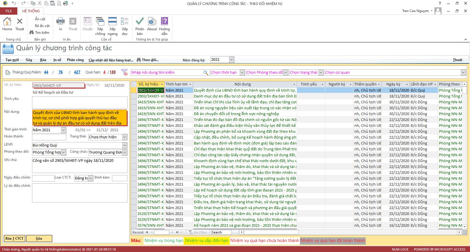This screenshot has height=252, width=470.
Task: Open Hướng dẫn help icon
Action: (x=164, y=22)
